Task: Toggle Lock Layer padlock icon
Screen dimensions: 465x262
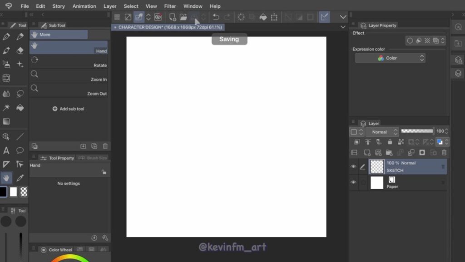Action: click(x=390, y=142)
